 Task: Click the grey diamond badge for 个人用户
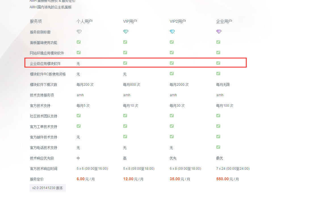coord(79,32)
